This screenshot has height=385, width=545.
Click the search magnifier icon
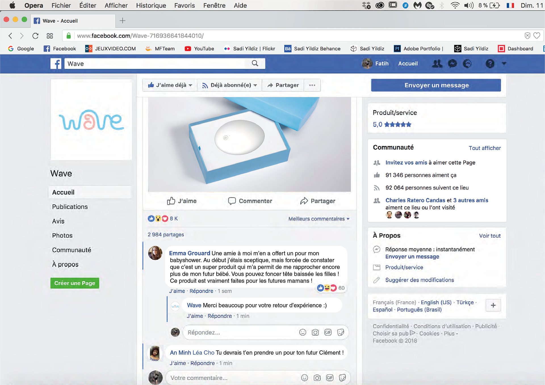click(x=255, y=63)
